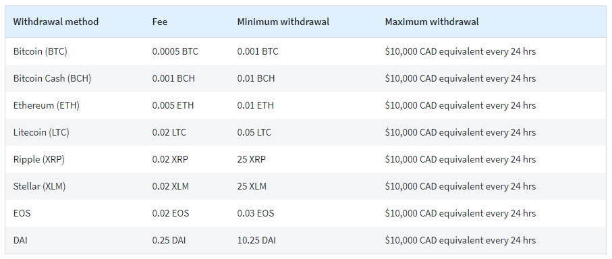612x259 pixels.
Task: Select the Bitcoin (BTC) row label
Action: [x=40, y=51]
